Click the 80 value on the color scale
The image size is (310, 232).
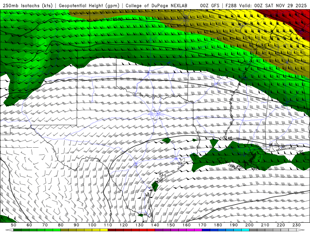pos(61,225)
